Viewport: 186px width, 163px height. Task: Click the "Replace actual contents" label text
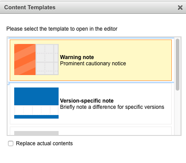44,143
